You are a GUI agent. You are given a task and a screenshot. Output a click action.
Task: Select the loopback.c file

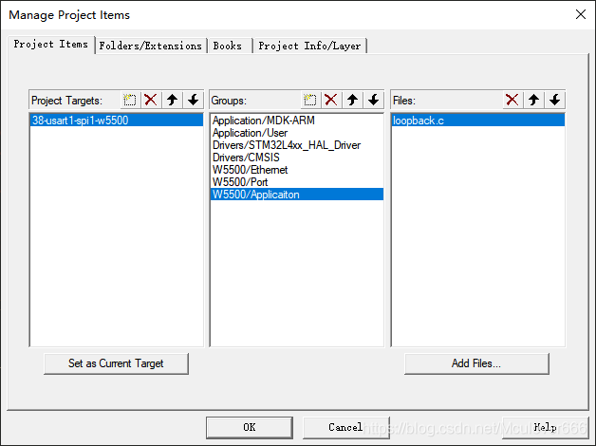pyautogui.click(x=477, y=121)
